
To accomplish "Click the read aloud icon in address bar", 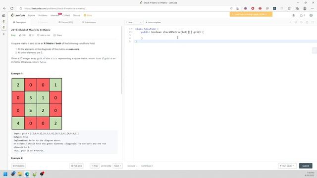I will click(x=231, y=8).
